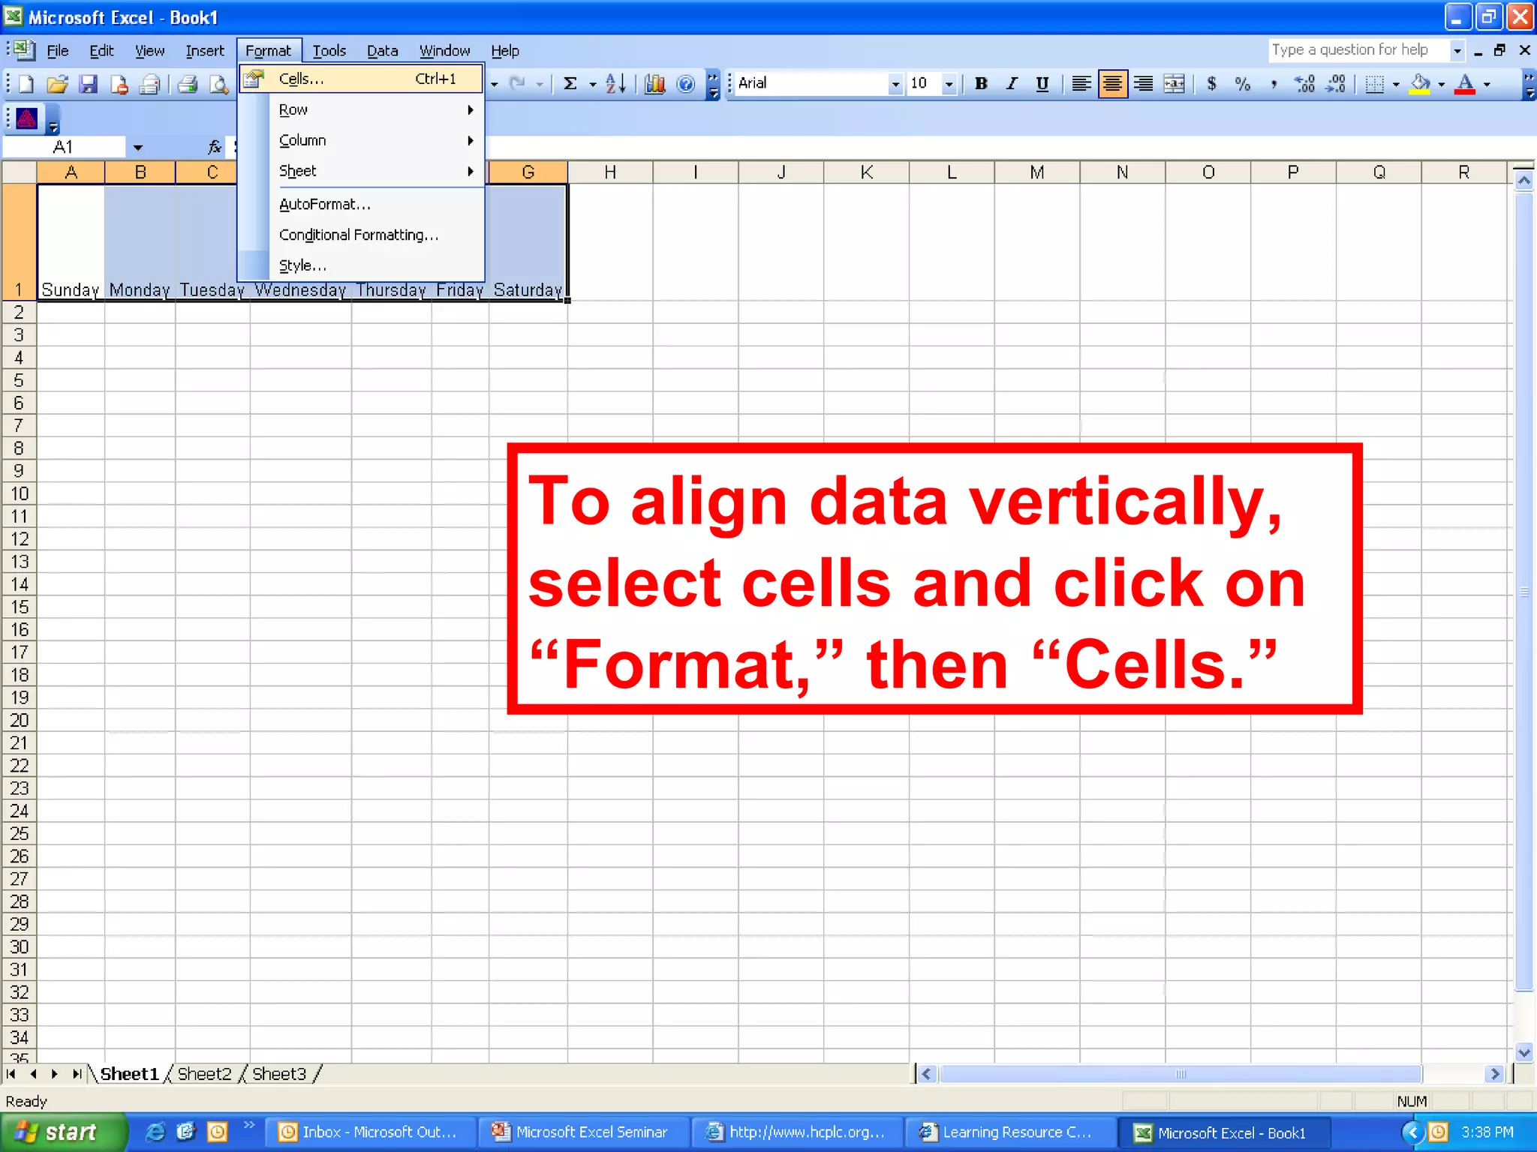Toggle Underline formatting

pos(1042,84)
